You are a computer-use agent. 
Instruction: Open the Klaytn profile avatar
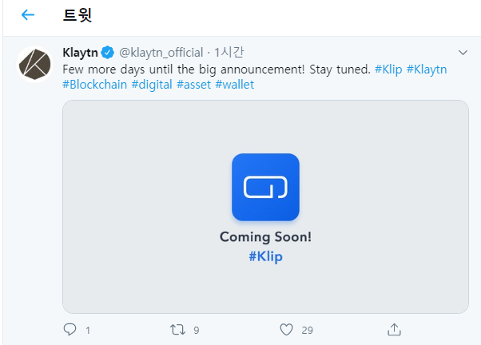34,65
